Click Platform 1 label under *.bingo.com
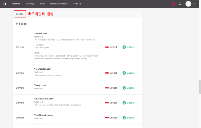This screenshot has height=128, width=201. pos(38,88)
